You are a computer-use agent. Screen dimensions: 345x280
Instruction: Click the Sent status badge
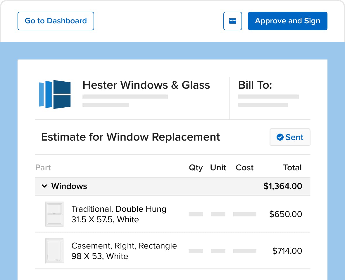(290, 137)
